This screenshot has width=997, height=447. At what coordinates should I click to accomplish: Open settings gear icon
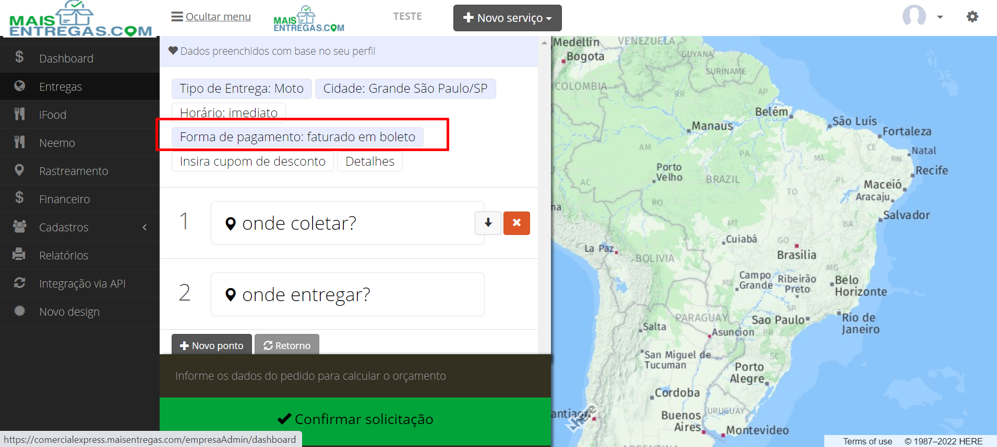coord(972,17)
